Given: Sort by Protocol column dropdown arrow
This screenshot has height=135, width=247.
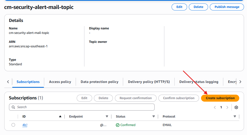Looking at the screenshot, I should pyautogui.click(x=235, y=117).
